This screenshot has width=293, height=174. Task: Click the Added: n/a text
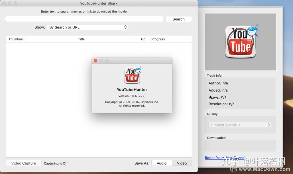(x=218, y=90)
